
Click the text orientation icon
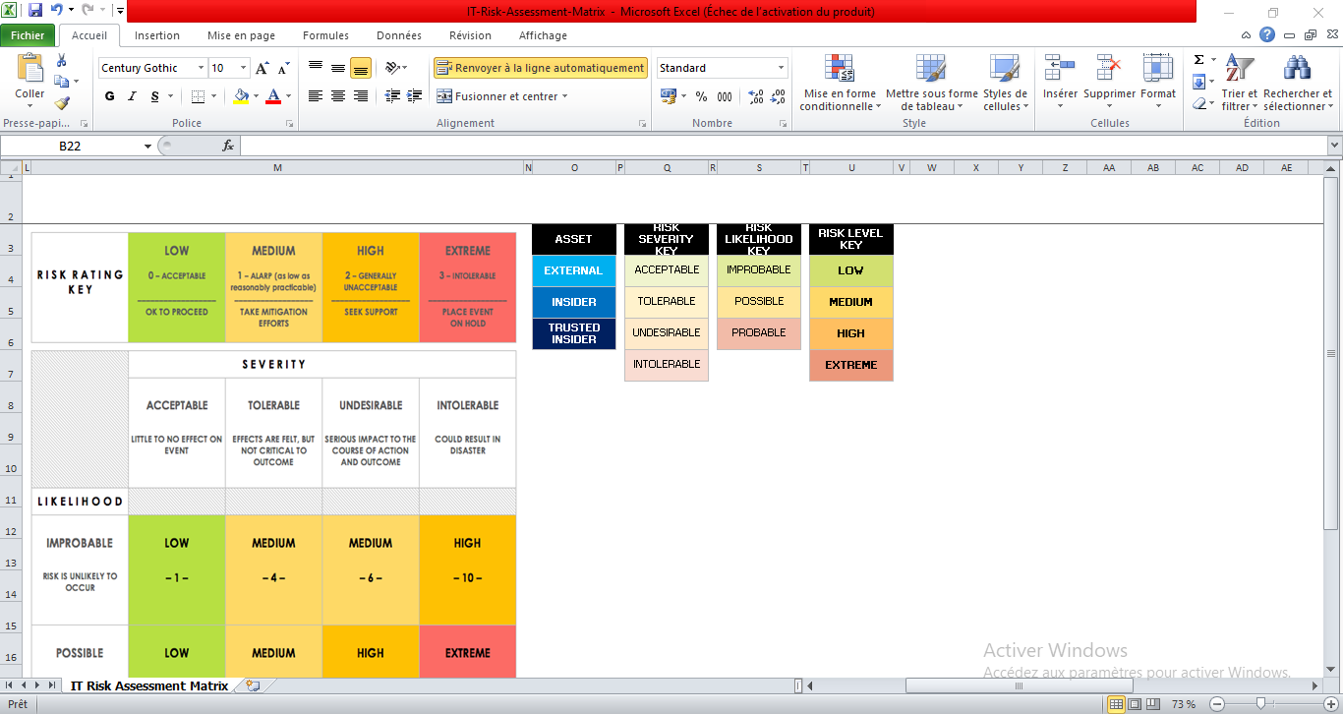coord(393,68)
